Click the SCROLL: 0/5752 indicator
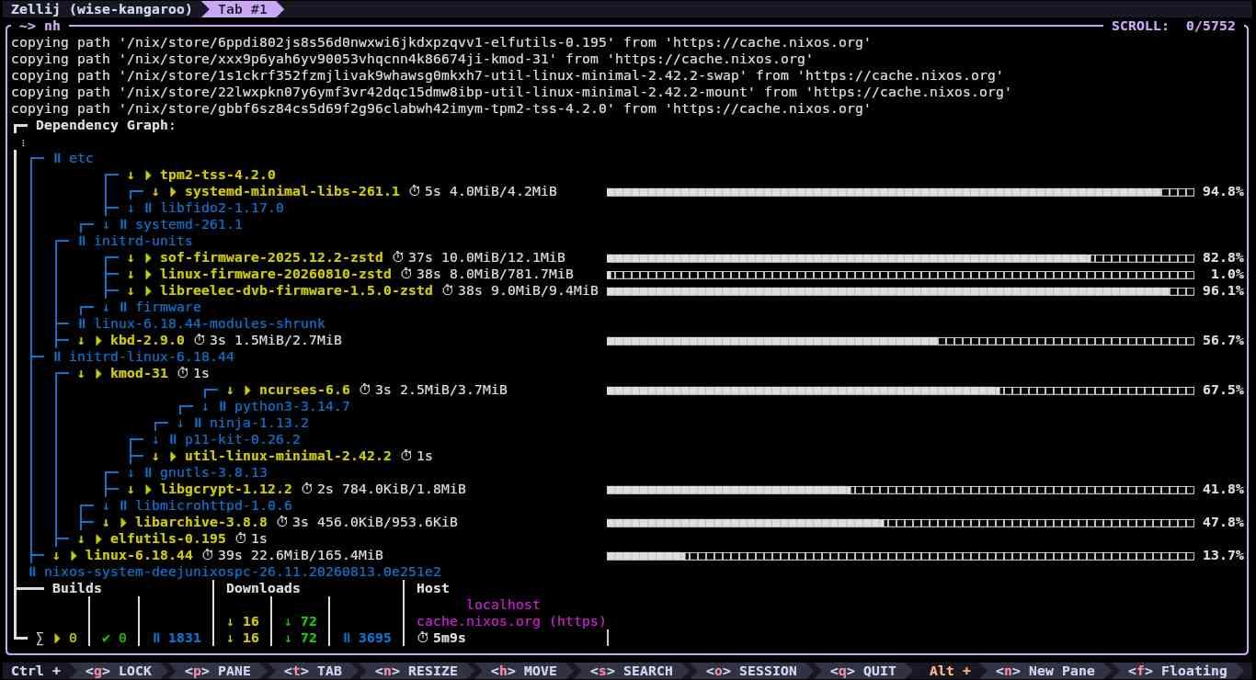The width and height of the screenshot is (1256, 680). (1173, 26)
